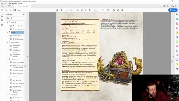The width and height of the screenshot is (179, 101).
Task: Switch to the Tools tab
Action: click(10, 6)
